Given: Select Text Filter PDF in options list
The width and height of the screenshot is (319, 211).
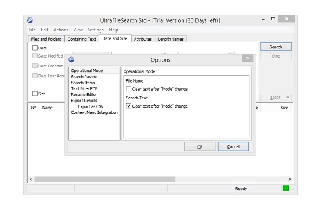Looking at the screenshot, I should [84, 88].
